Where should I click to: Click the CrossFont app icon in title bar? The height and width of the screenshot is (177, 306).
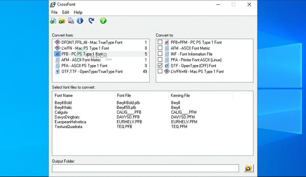click(53, 4)
